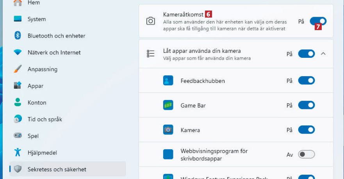
Task: Click the Game Bar label
Action: [193, 106]
